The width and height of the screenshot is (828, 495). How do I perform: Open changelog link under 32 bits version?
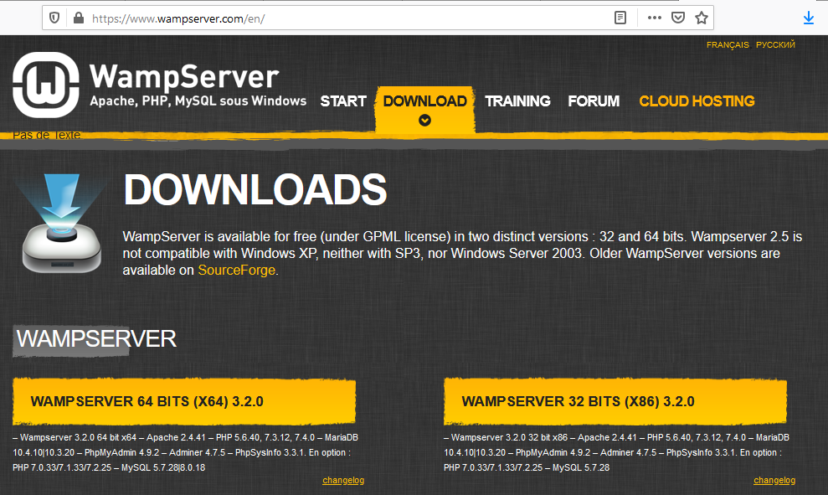click(774, 480)
